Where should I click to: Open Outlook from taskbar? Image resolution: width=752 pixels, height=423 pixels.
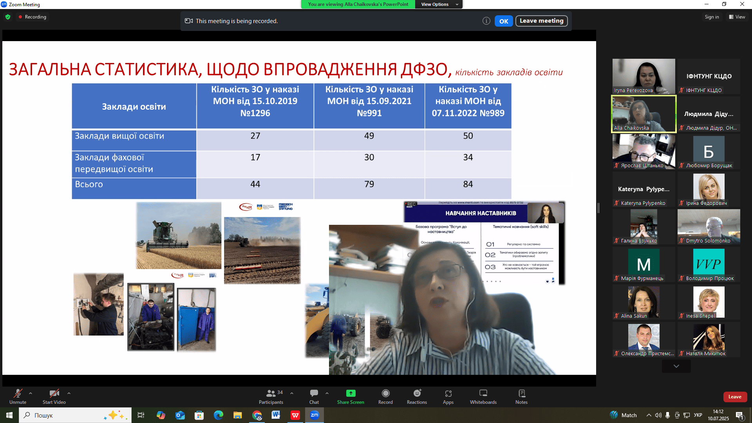click(180, 415)
